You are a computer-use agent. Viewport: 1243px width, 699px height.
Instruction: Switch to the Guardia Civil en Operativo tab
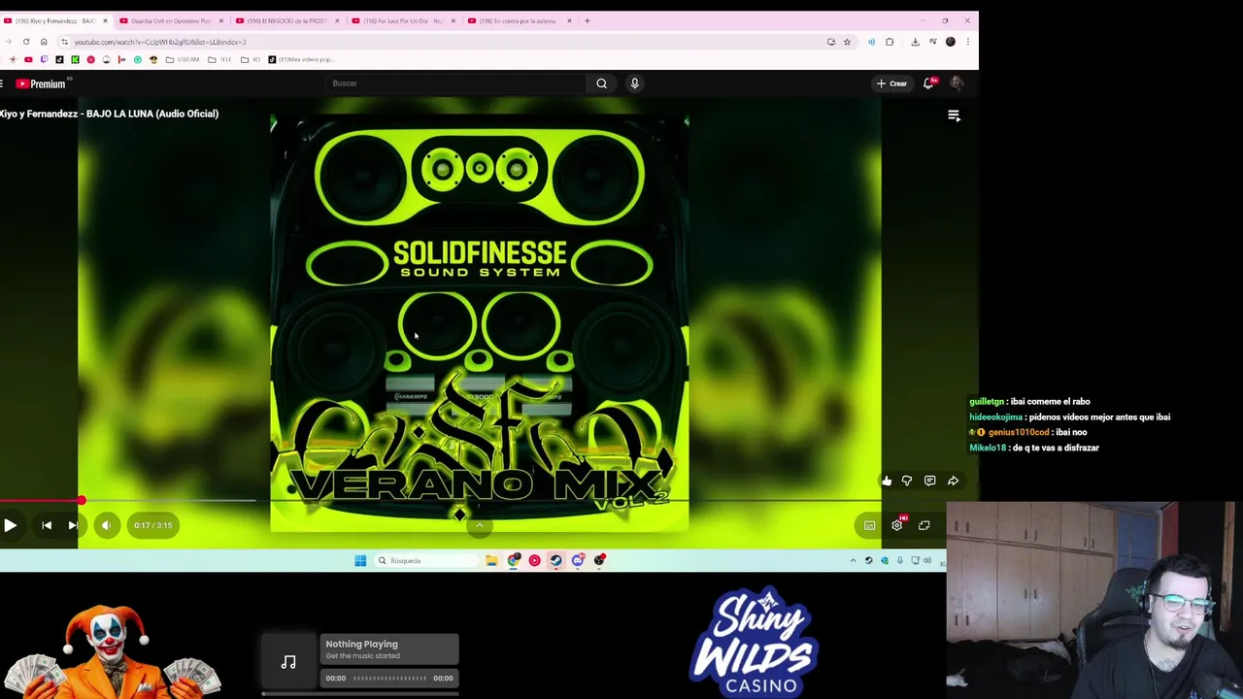pos(171,20)
